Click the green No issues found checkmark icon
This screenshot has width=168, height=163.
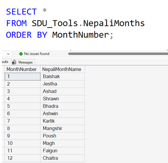(x=21, y=54)
